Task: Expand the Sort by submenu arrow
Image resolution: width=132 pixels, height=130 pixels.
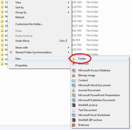Action: (x=69, y=8)
